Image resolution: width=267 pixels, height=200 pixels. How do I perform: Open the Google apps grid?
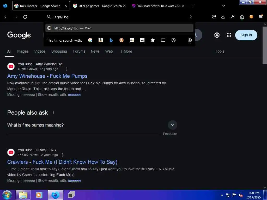(x=229, y=35)
